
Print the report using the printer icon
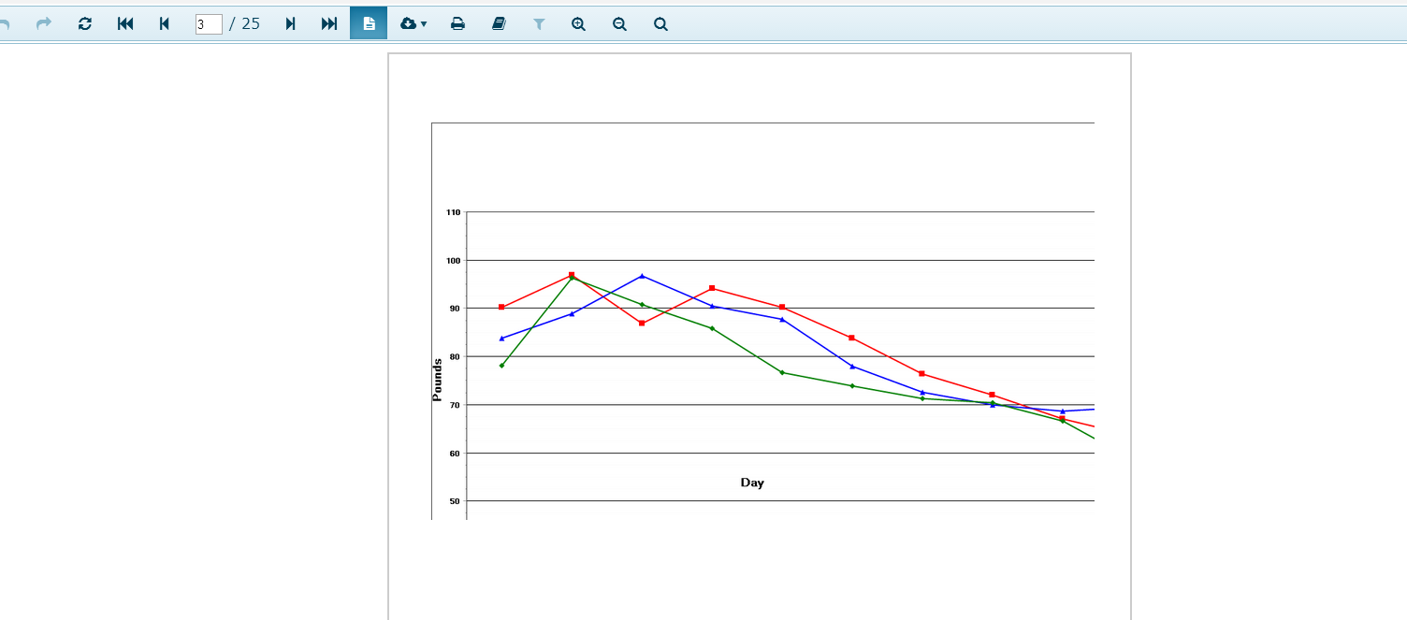[x=457, y=23]
